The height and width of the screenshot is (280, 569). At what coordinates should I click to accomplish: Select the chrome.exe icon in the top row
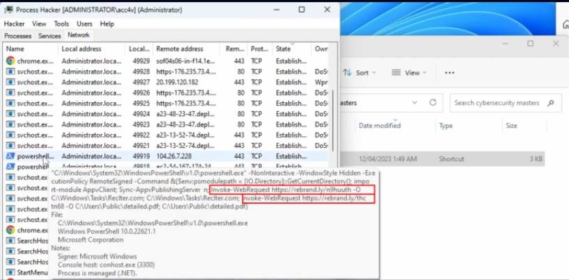(10, 60)
